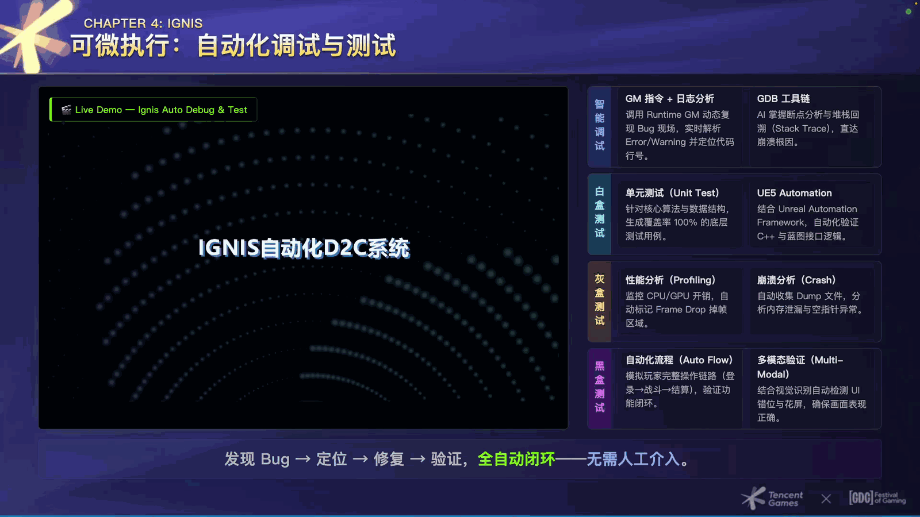The image size is (920, 517).
Task: Click the 性能分析 (Profiling) heading
Action: coord(670,280)
